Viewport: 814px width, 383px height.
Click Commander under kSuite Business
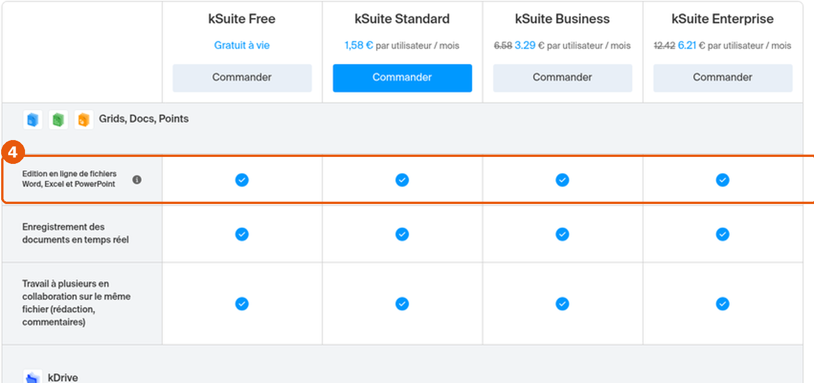coord(562,78)
